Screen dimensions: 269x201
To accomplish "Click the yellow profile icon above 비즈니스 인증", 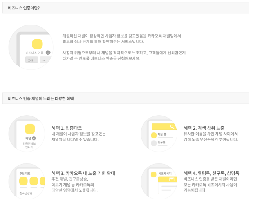I will click(37, 44).
